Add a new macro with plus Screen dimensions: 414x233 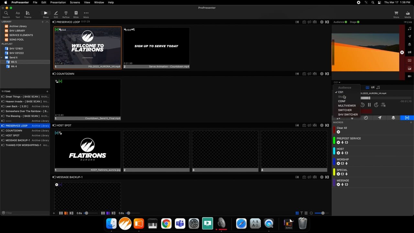[411, 122]
